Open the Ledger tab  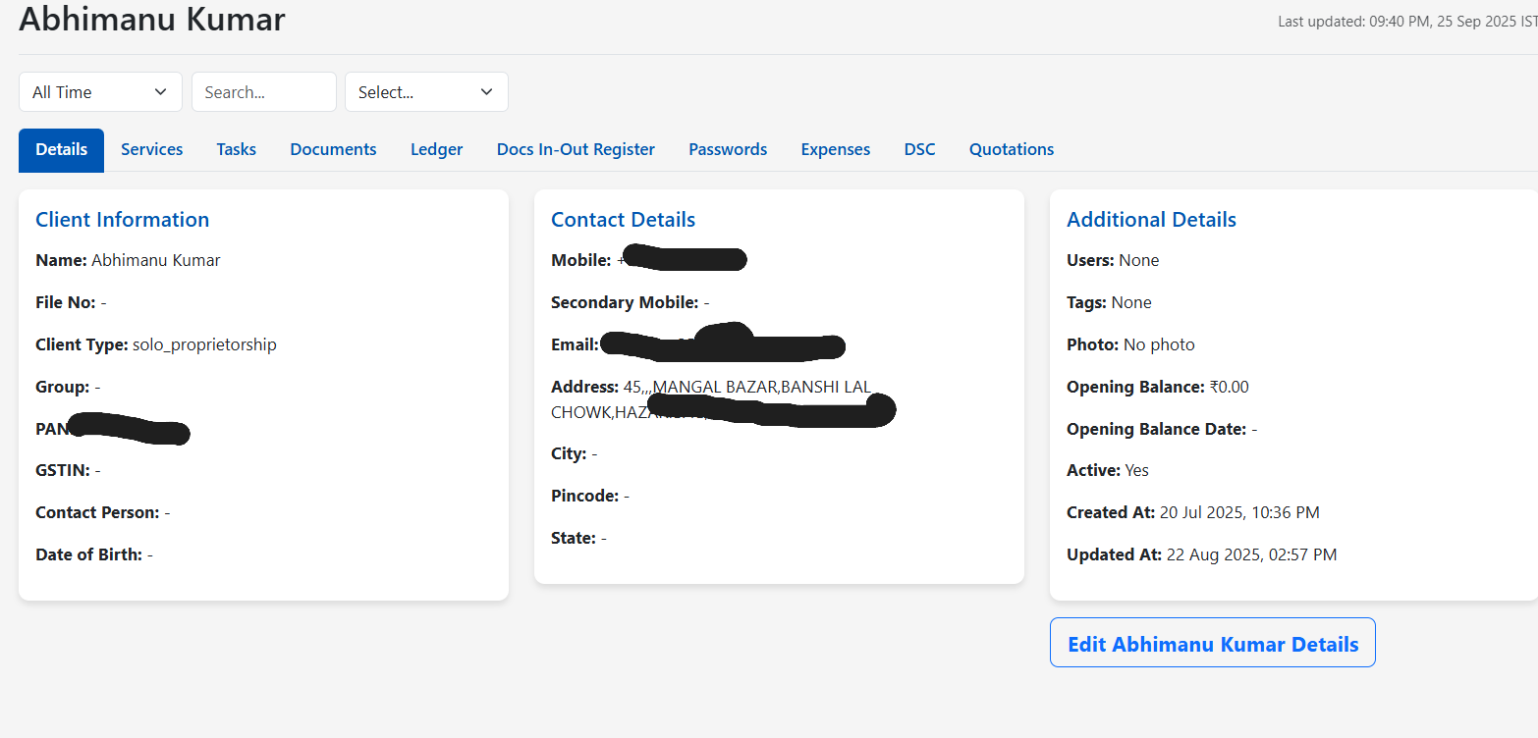click(x=436, y=149)
